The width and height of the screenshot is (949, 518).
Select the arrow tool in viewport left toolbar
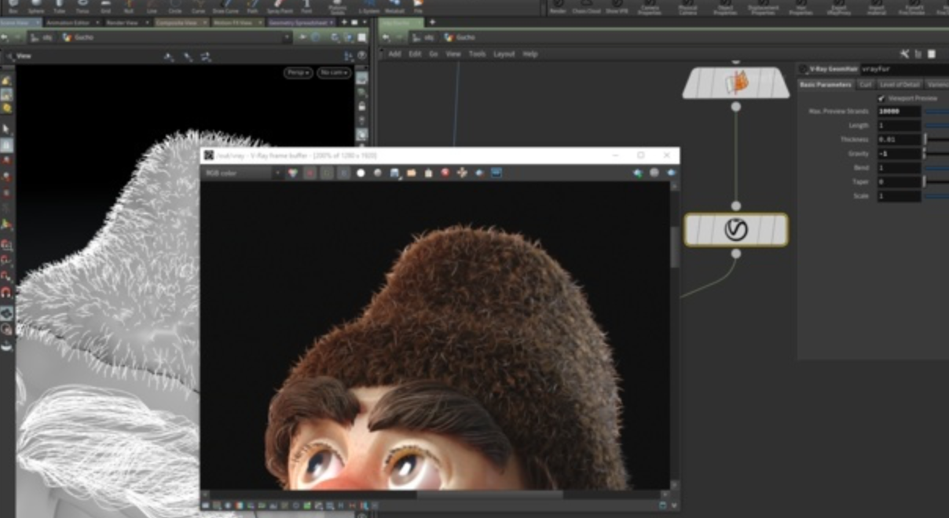coord(6,129)
